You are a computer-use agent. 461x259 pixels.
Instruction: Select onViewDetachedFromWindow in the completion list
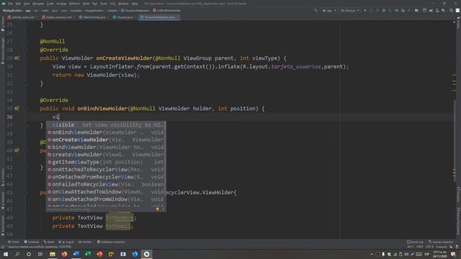click(x=106, y=199)
